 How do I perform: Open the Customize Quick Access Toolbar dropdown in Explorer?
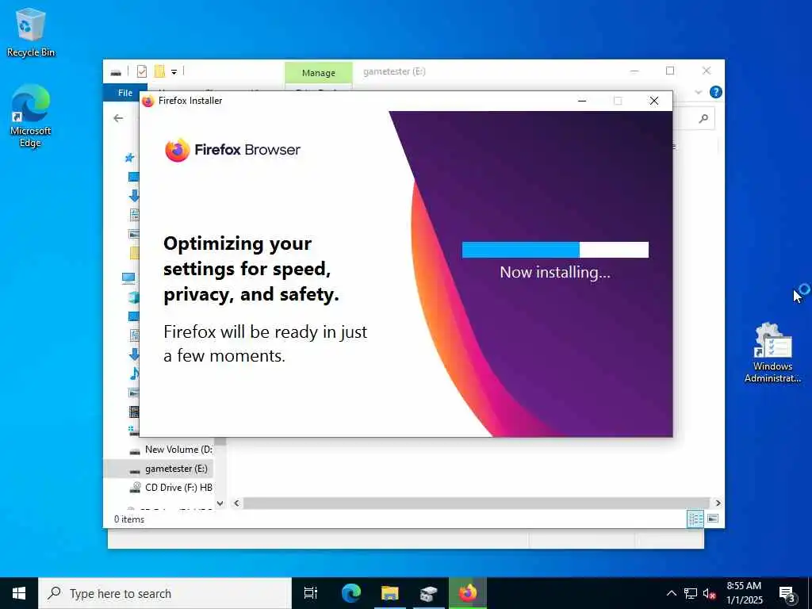coord(174,72)
